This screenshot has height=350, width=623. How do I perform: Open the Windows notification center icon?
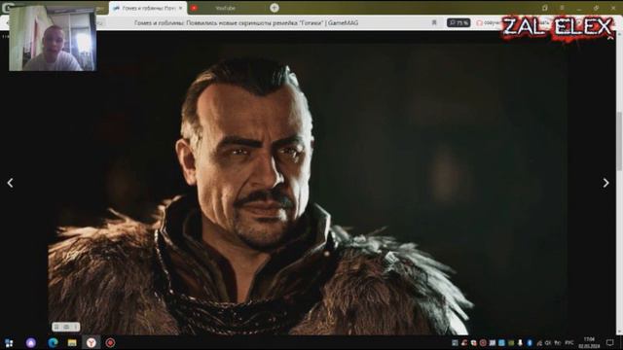610,343
